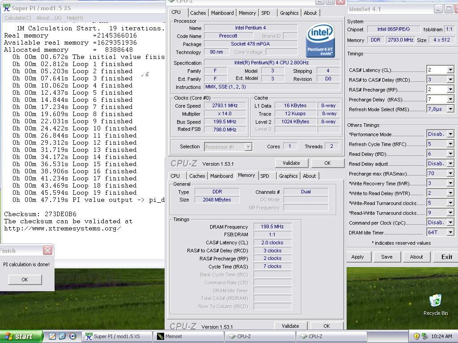
Task: Click the 10:24 AM taskbar clock
Action: pyautogui.click(x=441, y=336)
